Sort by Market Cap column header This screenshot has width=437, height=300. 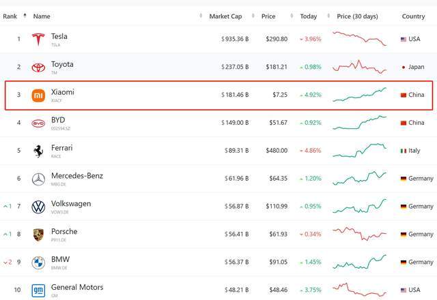click(x=225, y=16)
